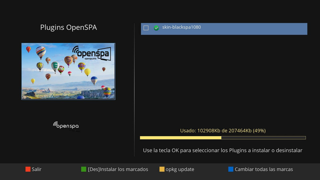
Task: Click the green installed-status icon next to skin-blackspa1080
Action: click(156, 28)
